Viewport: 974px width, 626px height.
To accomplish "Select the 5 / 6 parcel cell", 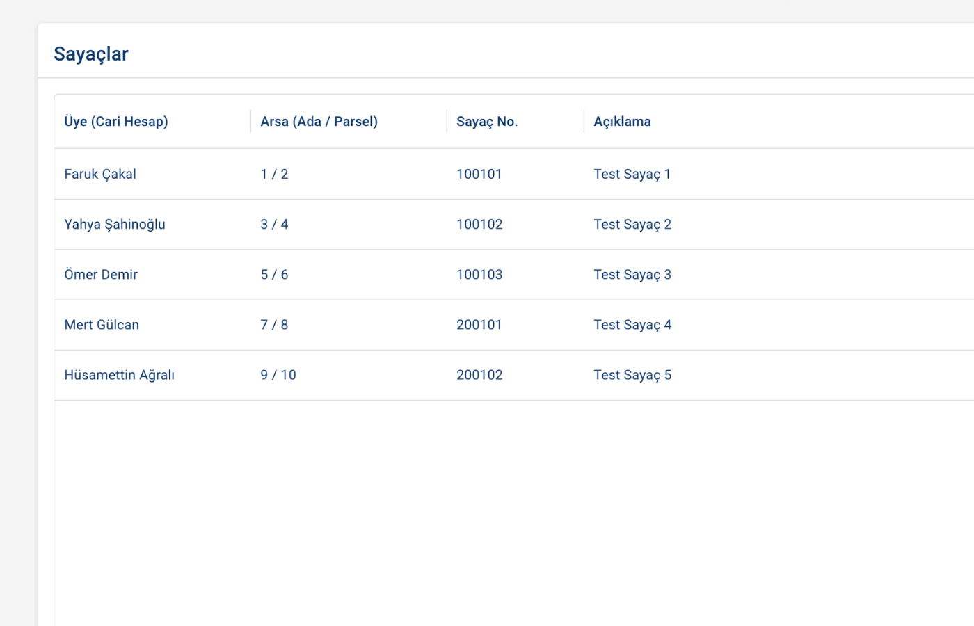I will [x=274, y=275].
